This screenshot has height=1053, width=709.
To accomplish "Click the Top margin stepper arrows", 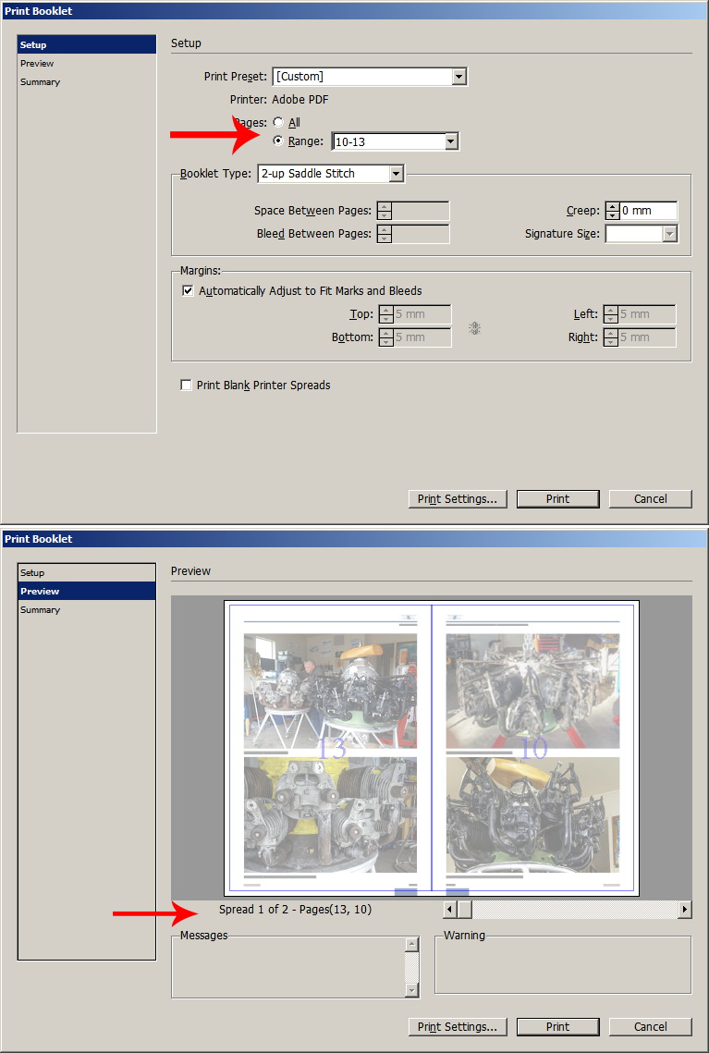I will point(386,314).
